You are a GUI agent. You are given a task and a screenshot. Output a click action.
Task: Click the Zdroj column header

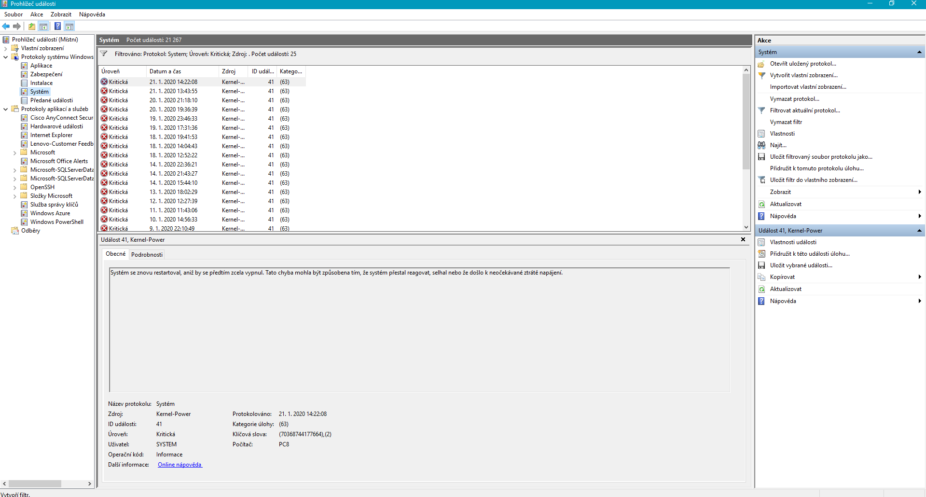[x=234, y=71]
